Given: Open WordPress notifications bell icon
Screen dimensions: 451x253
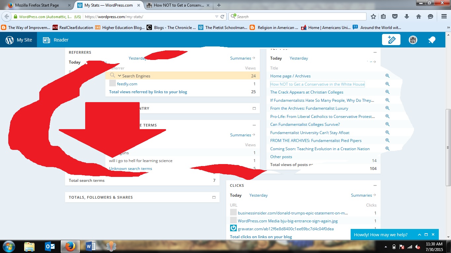Looking at the screenshot, I should click(x=432, y=40).
